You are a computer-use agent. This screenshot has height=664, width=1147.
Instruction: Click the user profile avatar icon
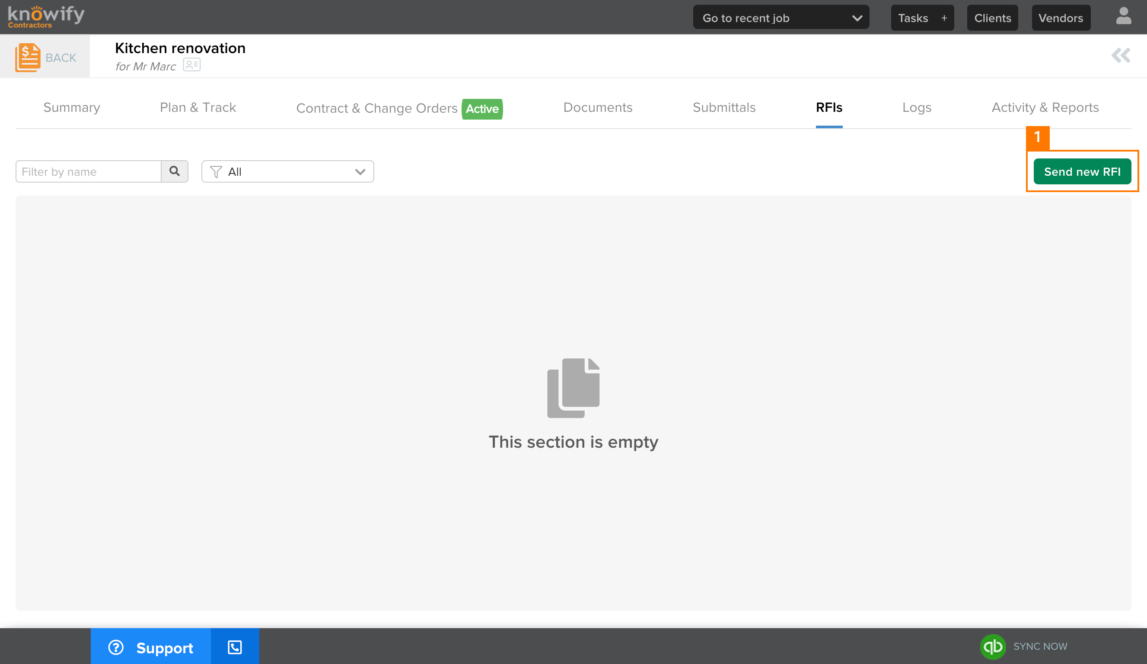coord(1123,16)
